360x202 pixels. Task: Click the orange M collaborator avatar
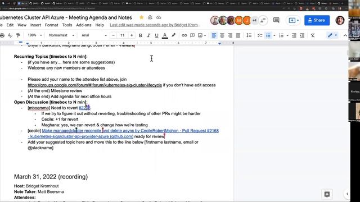click(x=238, y=20)
